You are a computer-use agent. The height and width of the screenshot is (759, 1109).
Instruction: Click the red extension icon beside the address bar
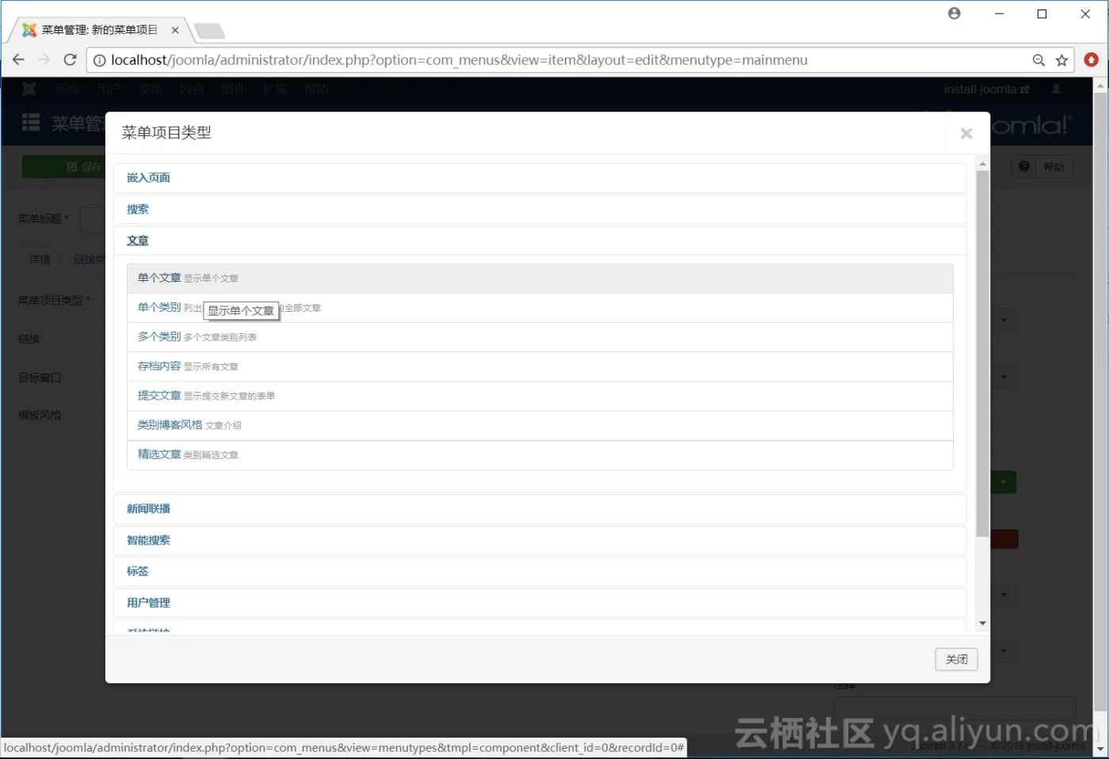pos(1092,59)
